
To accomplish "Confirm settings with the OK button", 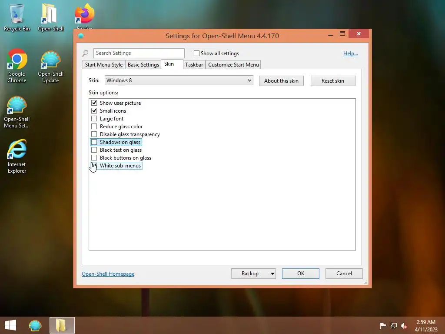I will click(301, 274).
